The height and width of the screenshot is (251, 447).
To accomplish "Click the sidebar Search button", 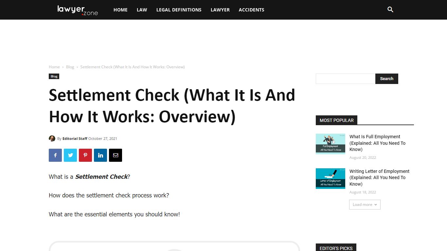I will point(387,79).
